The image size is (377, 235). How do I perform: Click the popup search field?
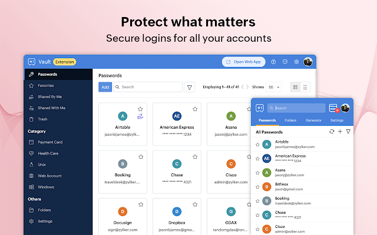[x=296, y=108]
